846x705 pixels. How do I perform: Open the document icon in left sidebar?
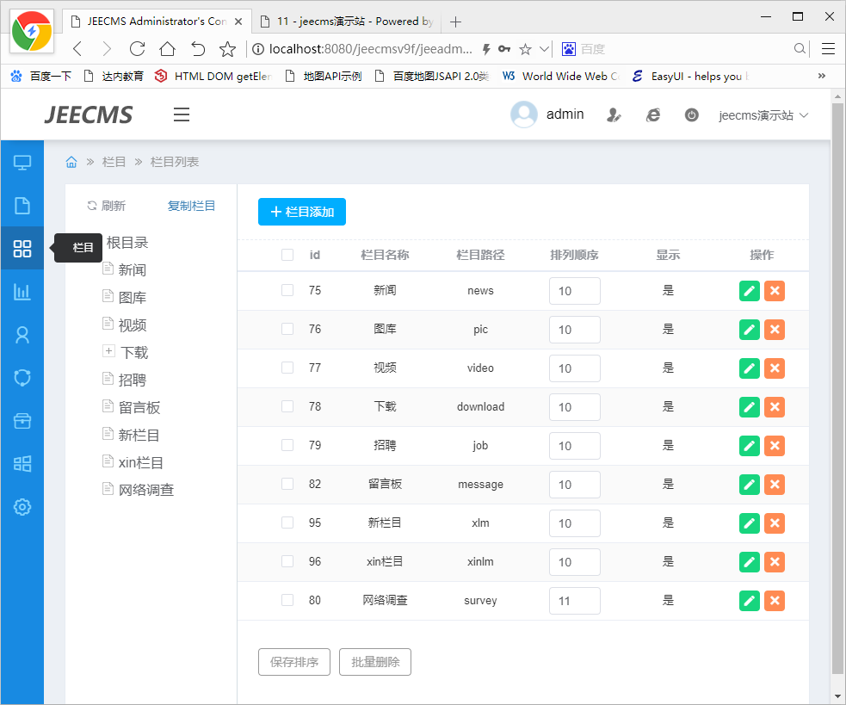[22, 205]
